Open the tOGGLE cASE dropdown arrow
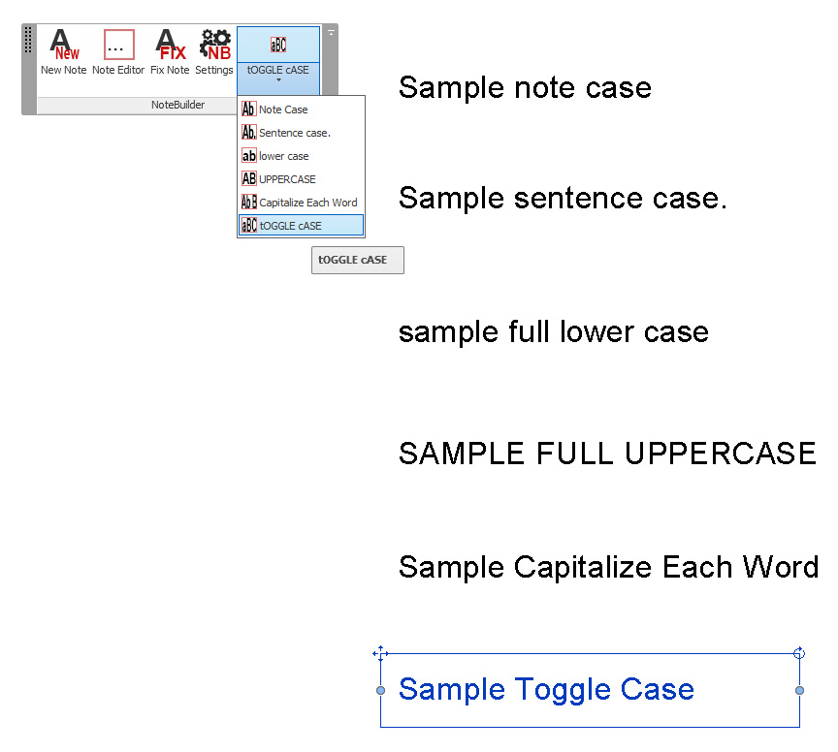The width and height of the screenshot is (838, 752). click(277, 82)
